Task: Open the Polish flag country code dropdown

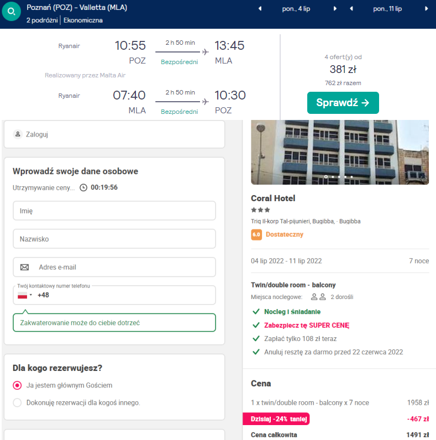Action: (x=25, y=295)
